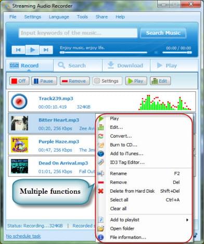Viewport: 204px width, 244px height.
Task: Click the Remove toolbar button
Action: 75,81
